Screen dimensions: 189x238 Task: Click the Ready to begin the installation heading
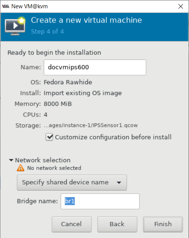pos(54,53)
